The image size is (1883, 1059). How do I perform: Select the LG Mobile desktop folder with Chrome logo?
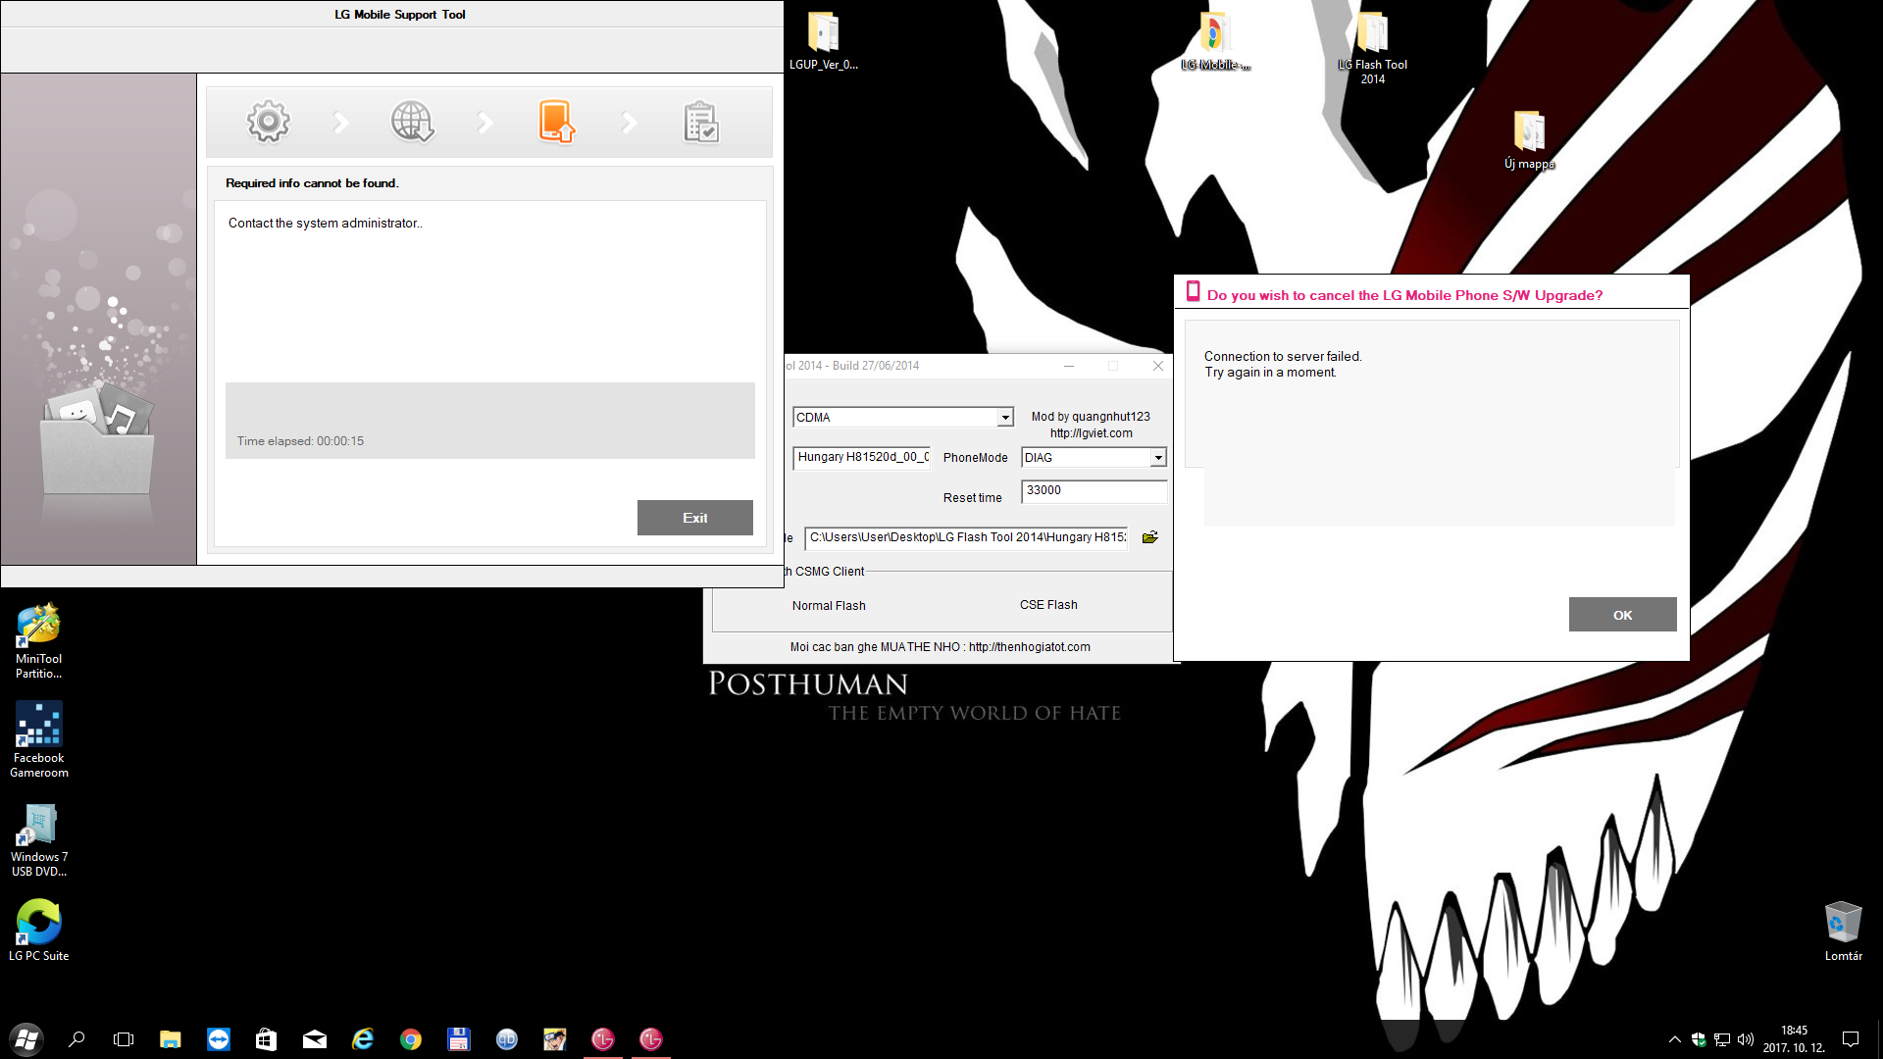tap(1215, 41)
